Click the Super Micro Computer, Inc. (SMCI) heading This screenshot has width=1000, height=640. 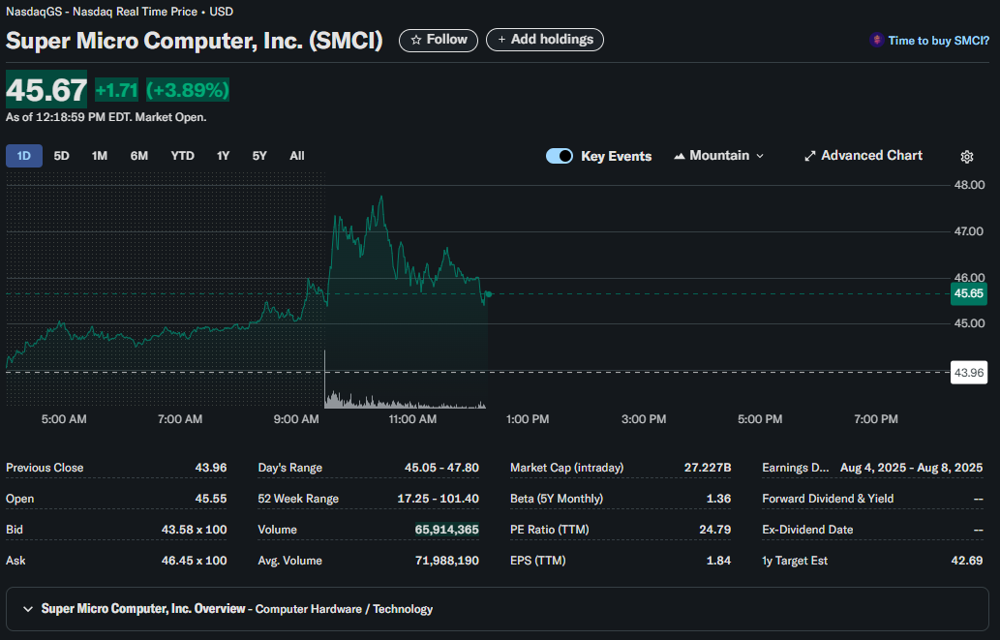(x=194, y=41)
